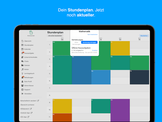This screenshot has height=122, width=162.
Task: Open Thursday's yellow En lesson block
Action: coord(120,48)
